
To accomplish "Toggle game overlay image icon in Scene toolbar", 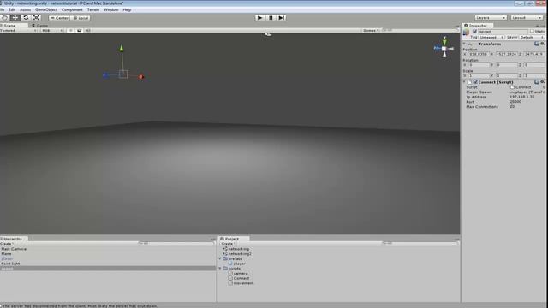I will pyautogui.click(x=80, y=31).
